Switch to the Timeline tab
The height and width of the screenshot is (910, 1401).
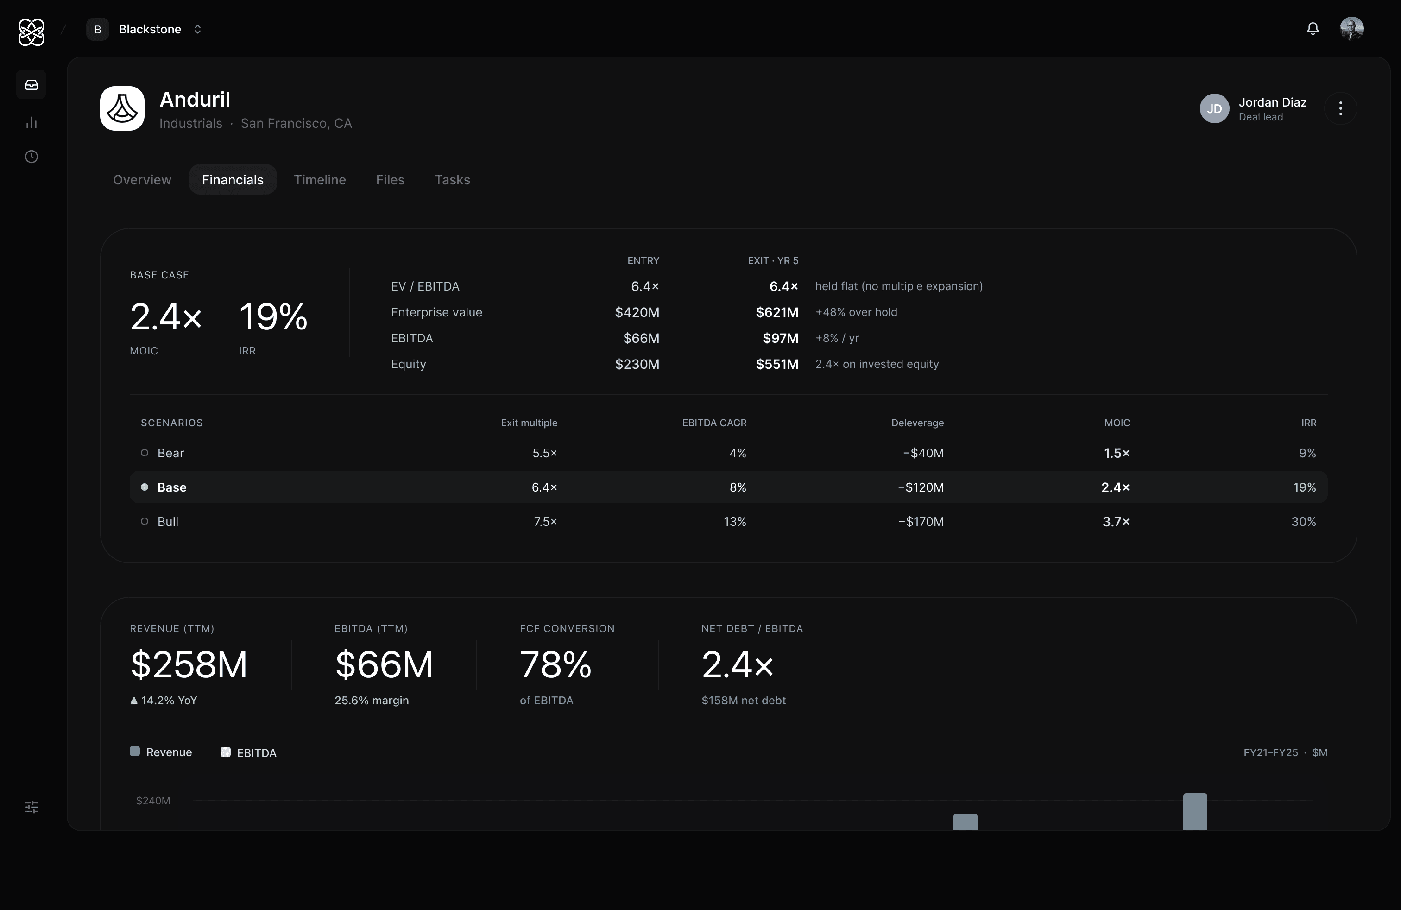(x=320, y=179)
